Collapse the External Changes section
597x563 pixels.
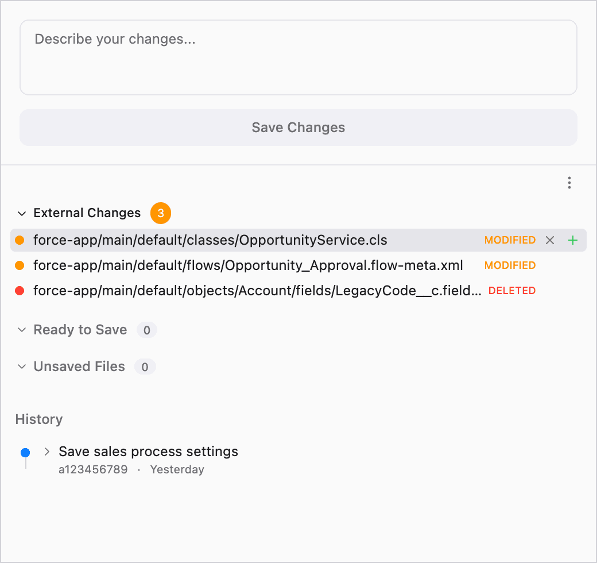[22, 213]
